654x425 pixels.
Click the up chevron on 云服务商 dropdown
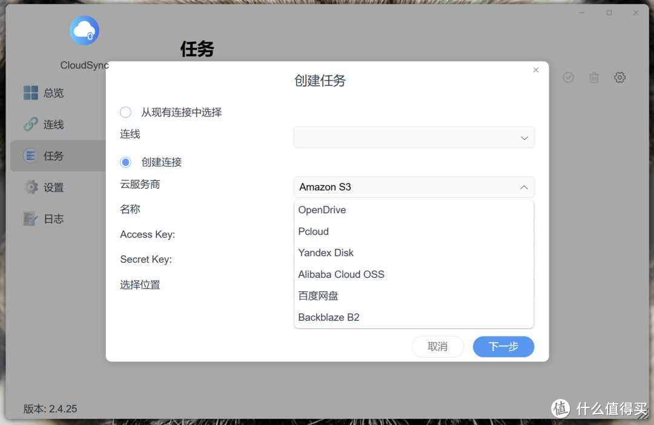pyautogui.click(x=524, y=188)
